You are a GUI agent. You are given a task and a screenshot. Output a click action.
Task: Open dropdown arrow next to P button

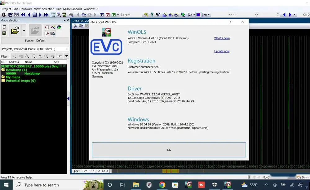coord(118,15)
